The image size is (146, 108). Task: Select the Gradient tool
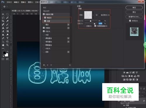[7, 31]
